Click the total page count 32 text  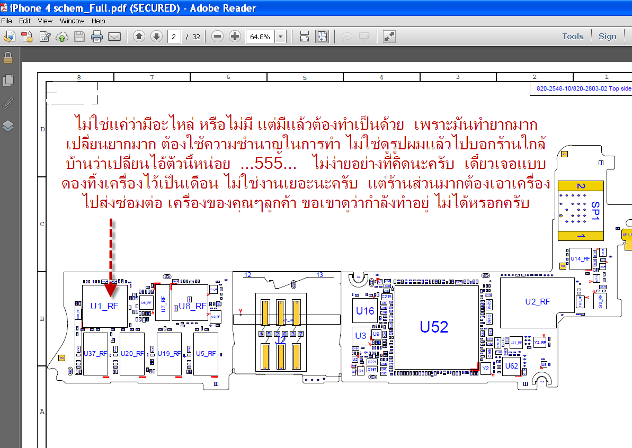pyautogui.click(x=197, y=37)
